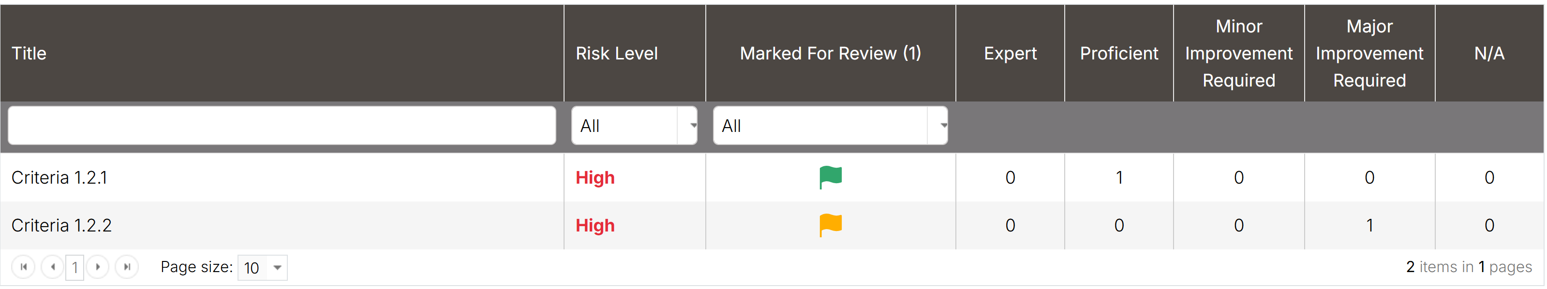Click the Minor Improvement Required header
This screenshot has width=1547, height=289.
pos(1239,53)
